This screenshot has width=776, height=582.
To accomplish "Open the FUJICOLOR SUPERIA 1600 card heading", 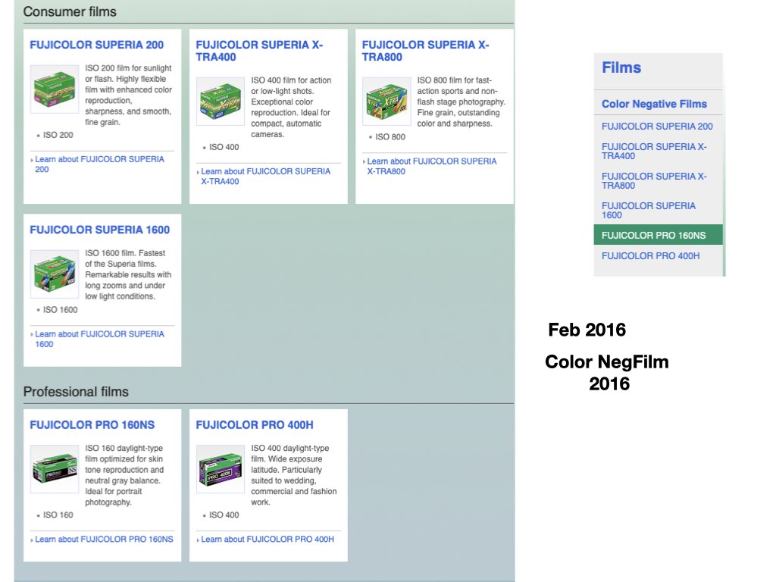I will click(x=99, y=230).
